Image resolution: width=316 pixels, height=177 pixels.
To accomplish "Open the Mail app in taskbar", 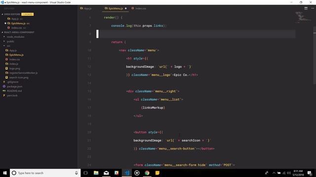I will point(106,173).
